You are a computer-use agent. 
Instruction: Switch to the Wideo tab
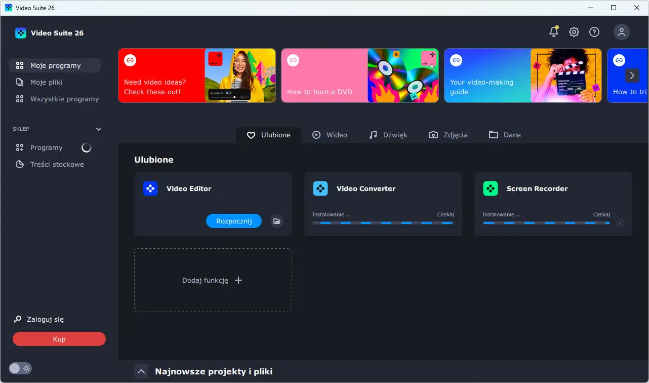[330, 134]
